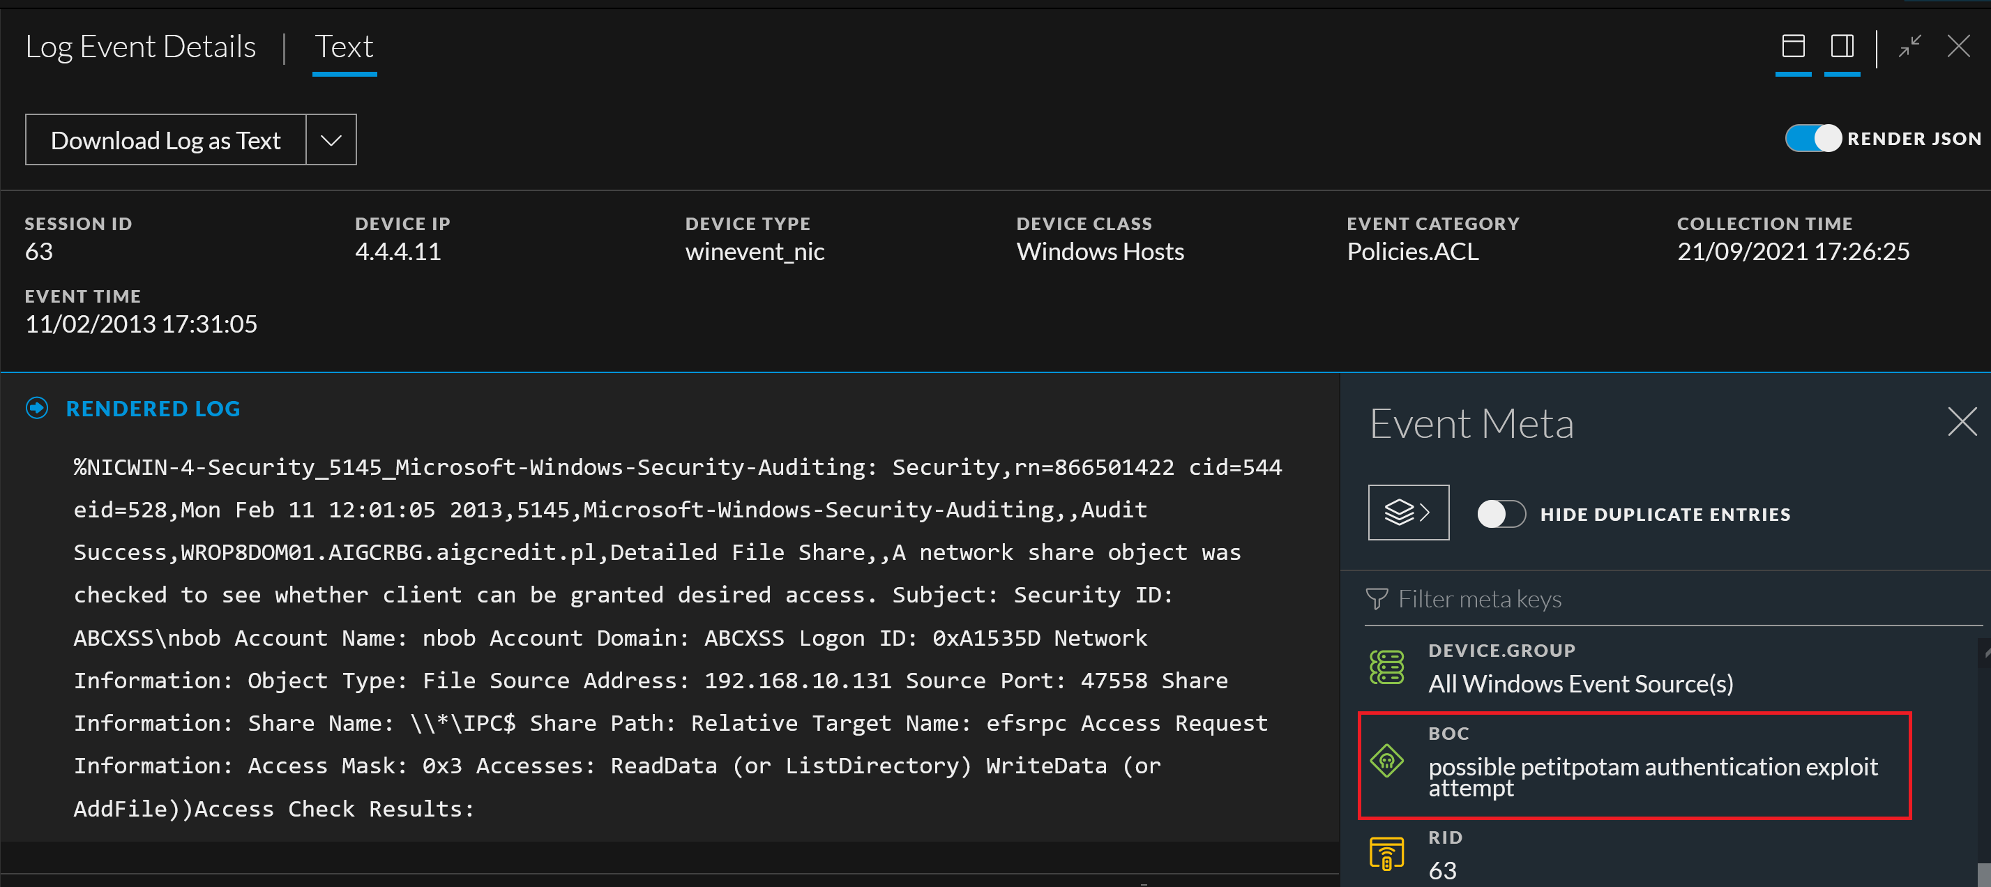Viewport: 1991px width, 887px height.
Task: Enable HIDE DUPLICATE ENTRIES
Action: [x=1500, y=513]
